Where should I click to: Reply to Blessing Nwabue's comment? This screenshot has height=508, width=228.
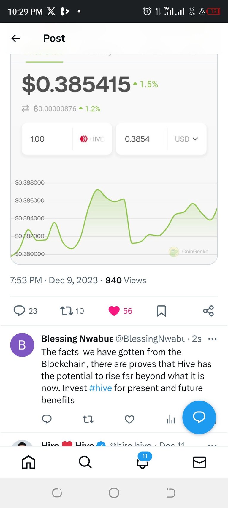pyautogui.click(x=47, y=419)
